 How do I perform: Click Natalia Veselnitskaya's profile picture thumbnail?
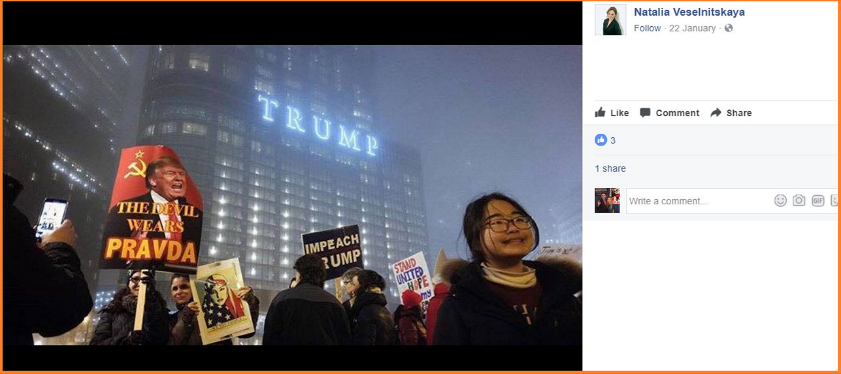click(610, 20)
